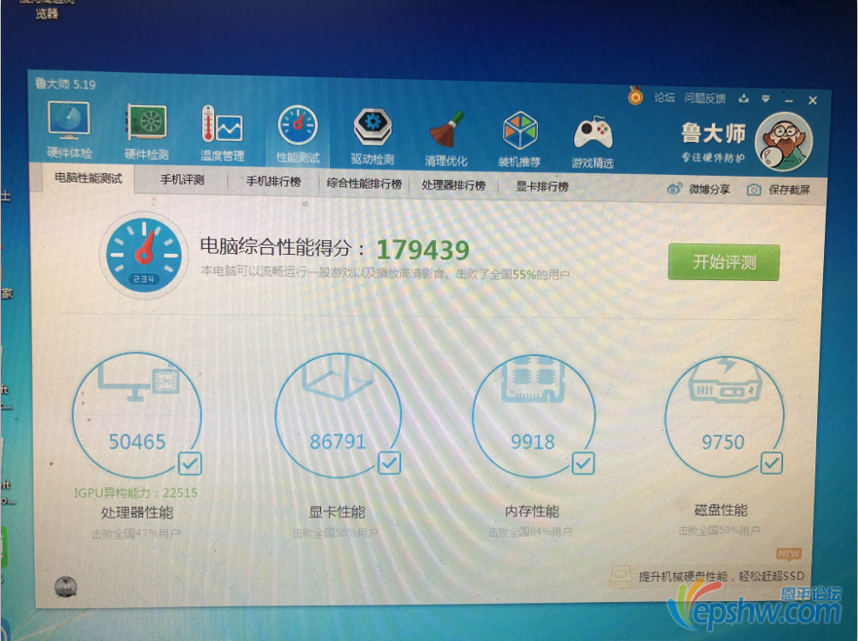
Task: Open the 显卡排行榜 tab
Action: [542, 187]
